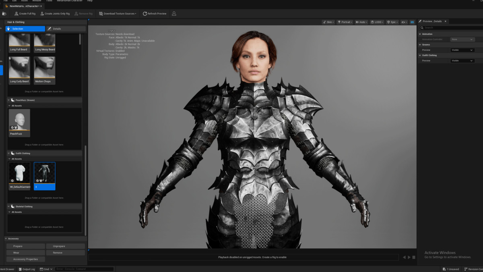Click the stop button in playback controls

click(x=414, y=257)
